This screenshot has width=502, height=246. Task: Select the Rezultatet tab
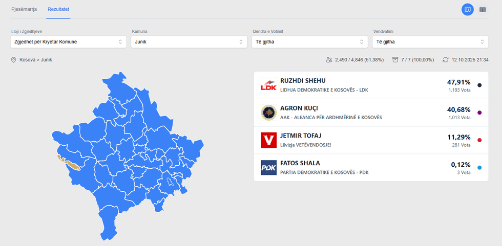click(58, 9)
